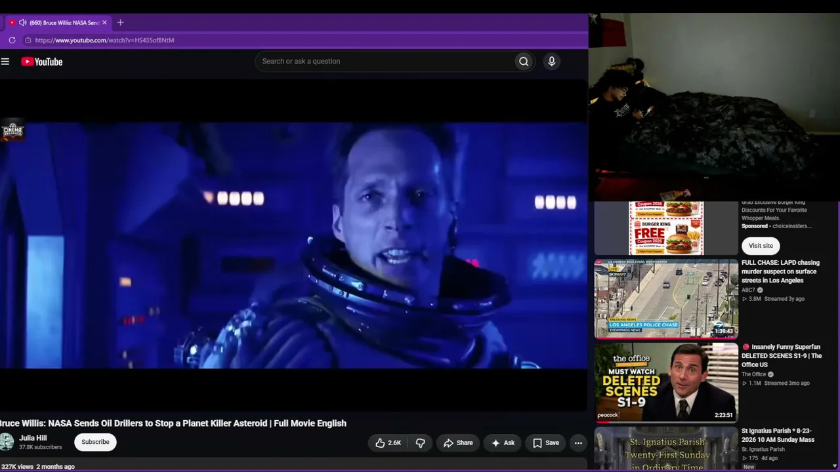Click the video title 'Bruce Willis: NASA Sends Oil Drillers'
Screen dimensions: 840x472
click(x=173, y=423)
